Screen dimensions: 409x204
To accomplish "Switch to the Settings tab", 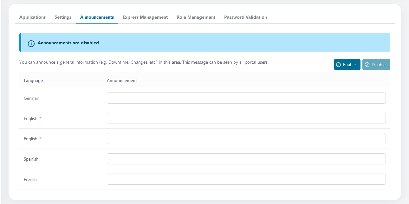I will (63, 17).
